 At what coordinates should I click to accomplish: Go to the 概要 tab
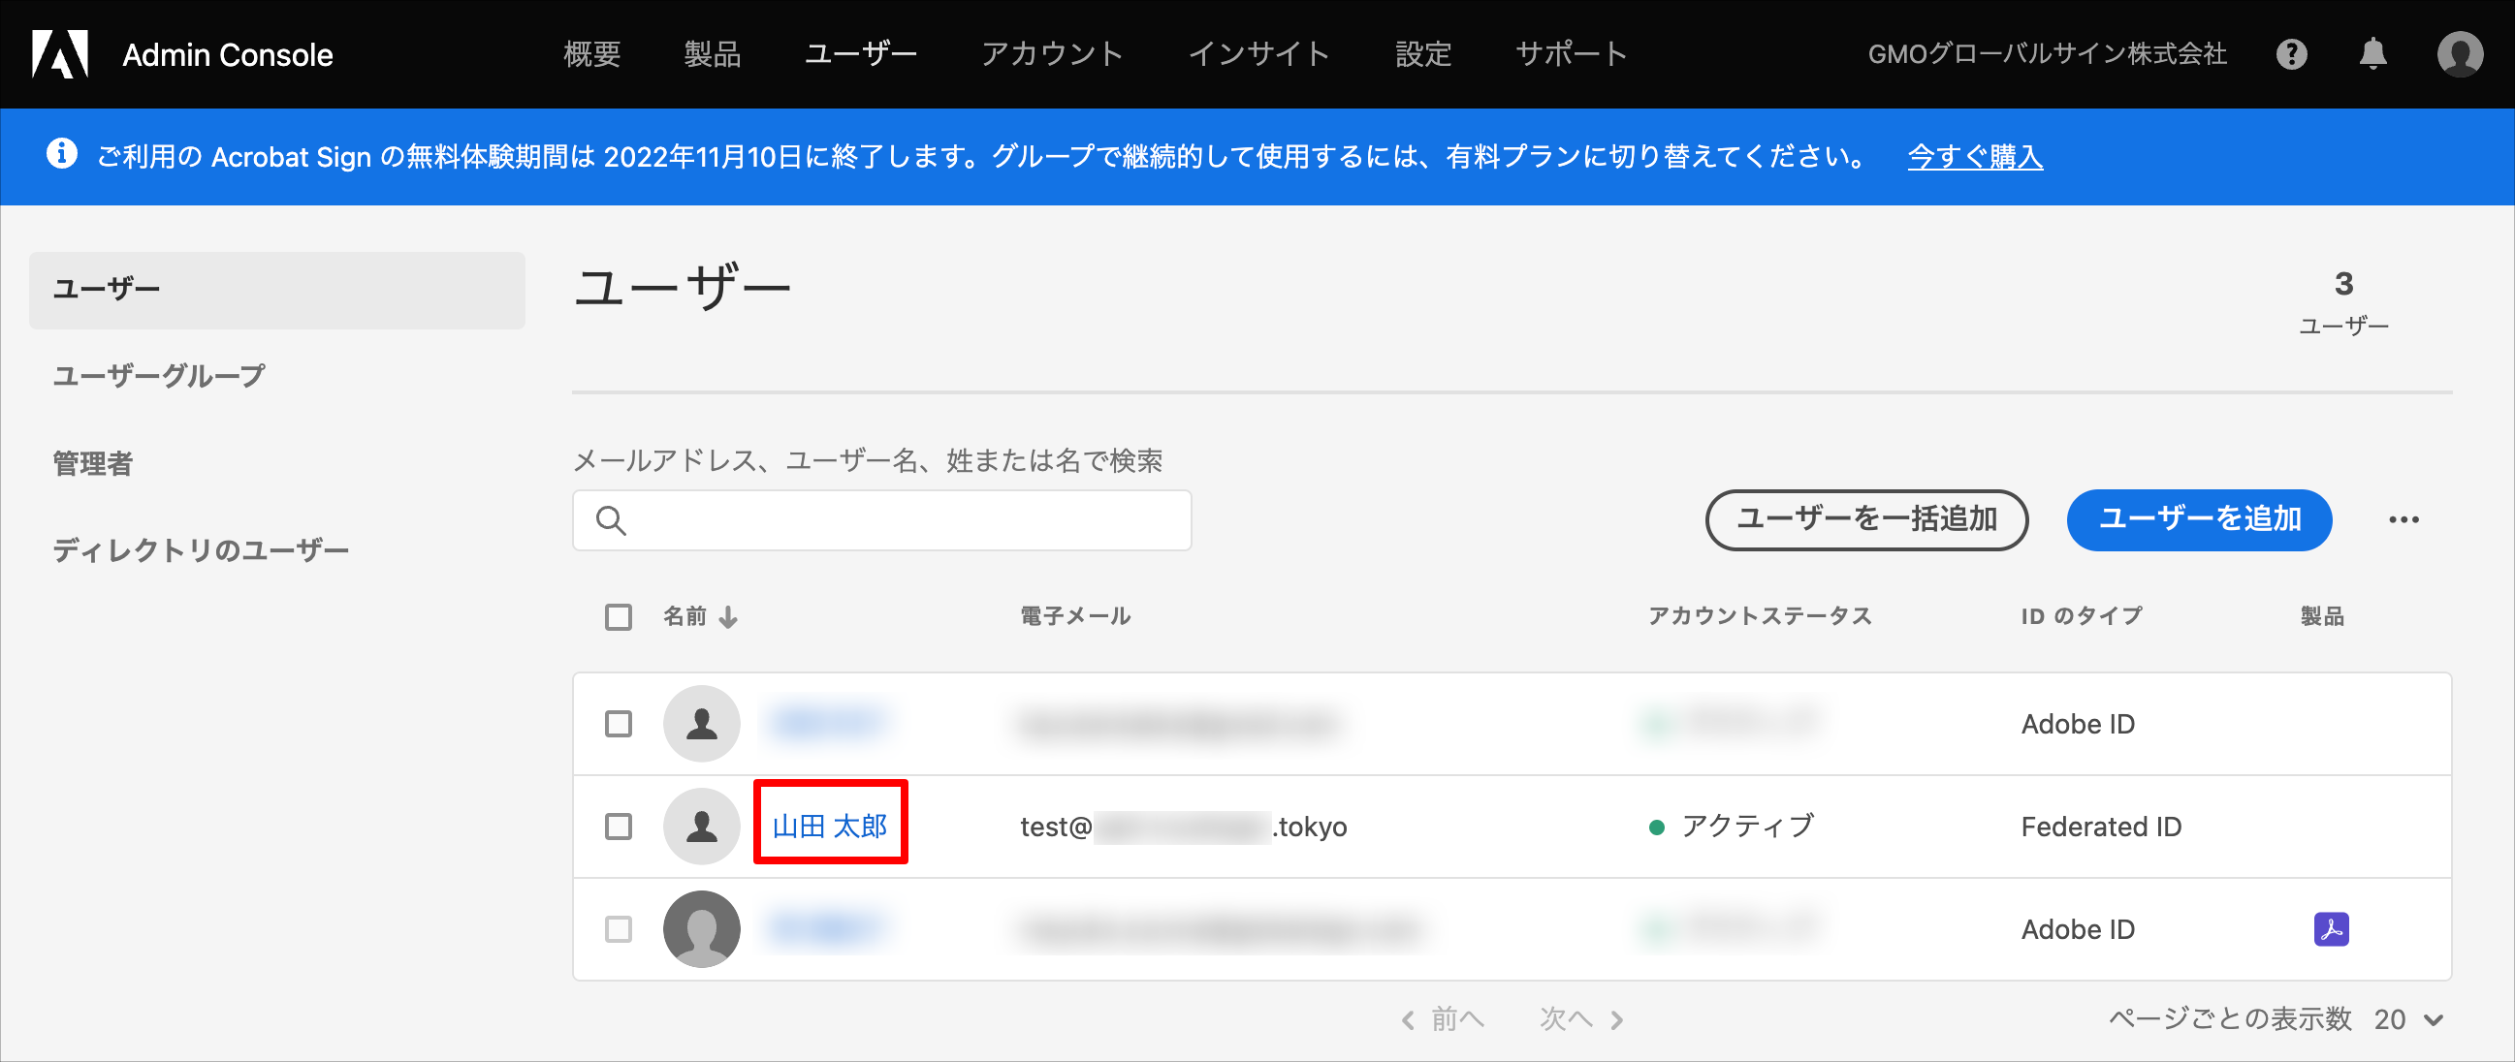(591, 53)
